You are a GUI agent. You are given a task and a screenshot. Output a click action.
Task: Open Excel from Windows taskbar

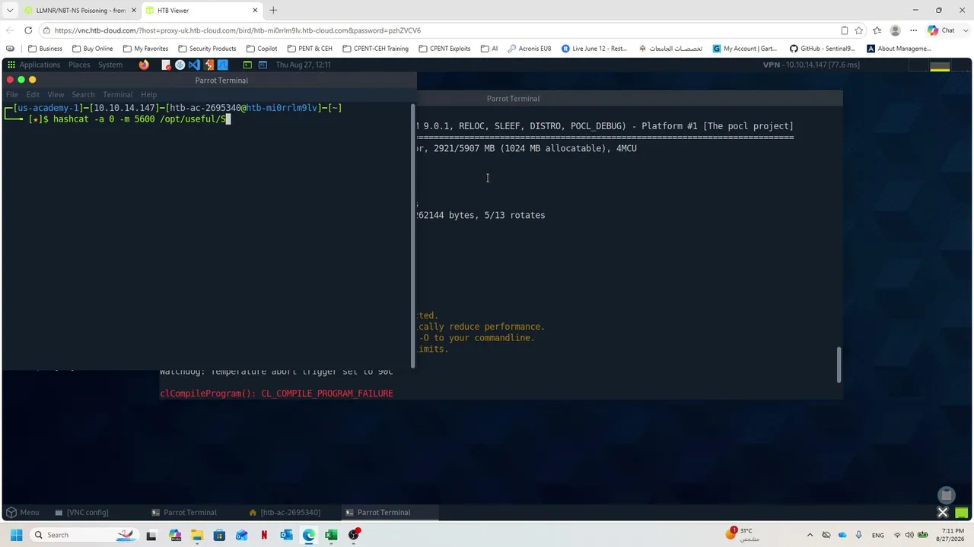pyautogui.click(x=331, y=535)
